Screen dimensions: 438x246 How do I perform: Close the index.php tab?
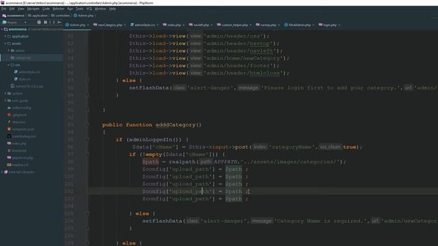tap(183, 25)
